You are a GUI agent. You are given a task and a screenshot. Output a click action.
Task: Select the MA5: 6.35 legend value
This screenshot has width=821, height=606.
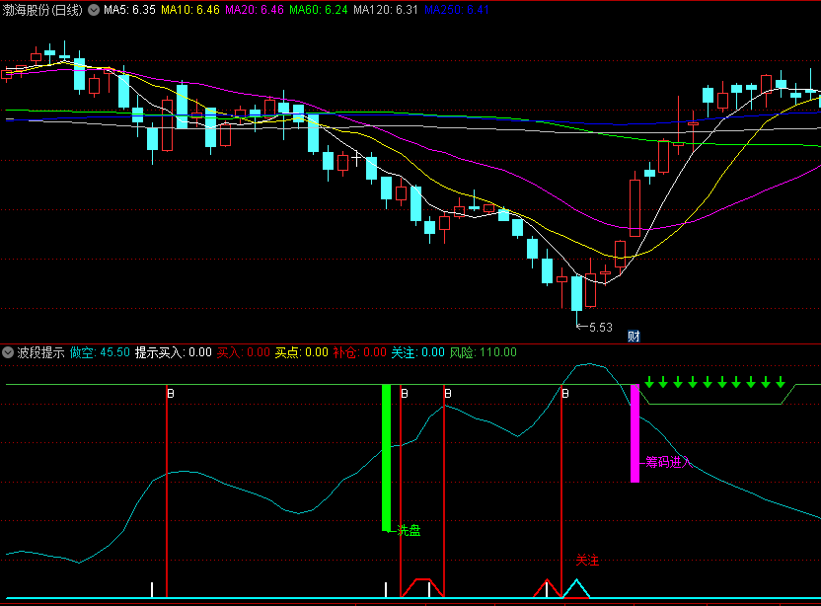click(129, 10)
